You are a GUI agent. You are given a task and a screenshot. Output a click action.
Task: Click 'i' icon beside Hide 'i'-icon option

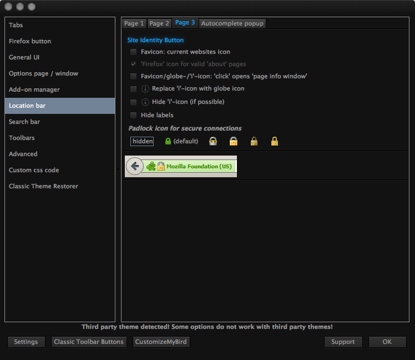click(145, 102)
